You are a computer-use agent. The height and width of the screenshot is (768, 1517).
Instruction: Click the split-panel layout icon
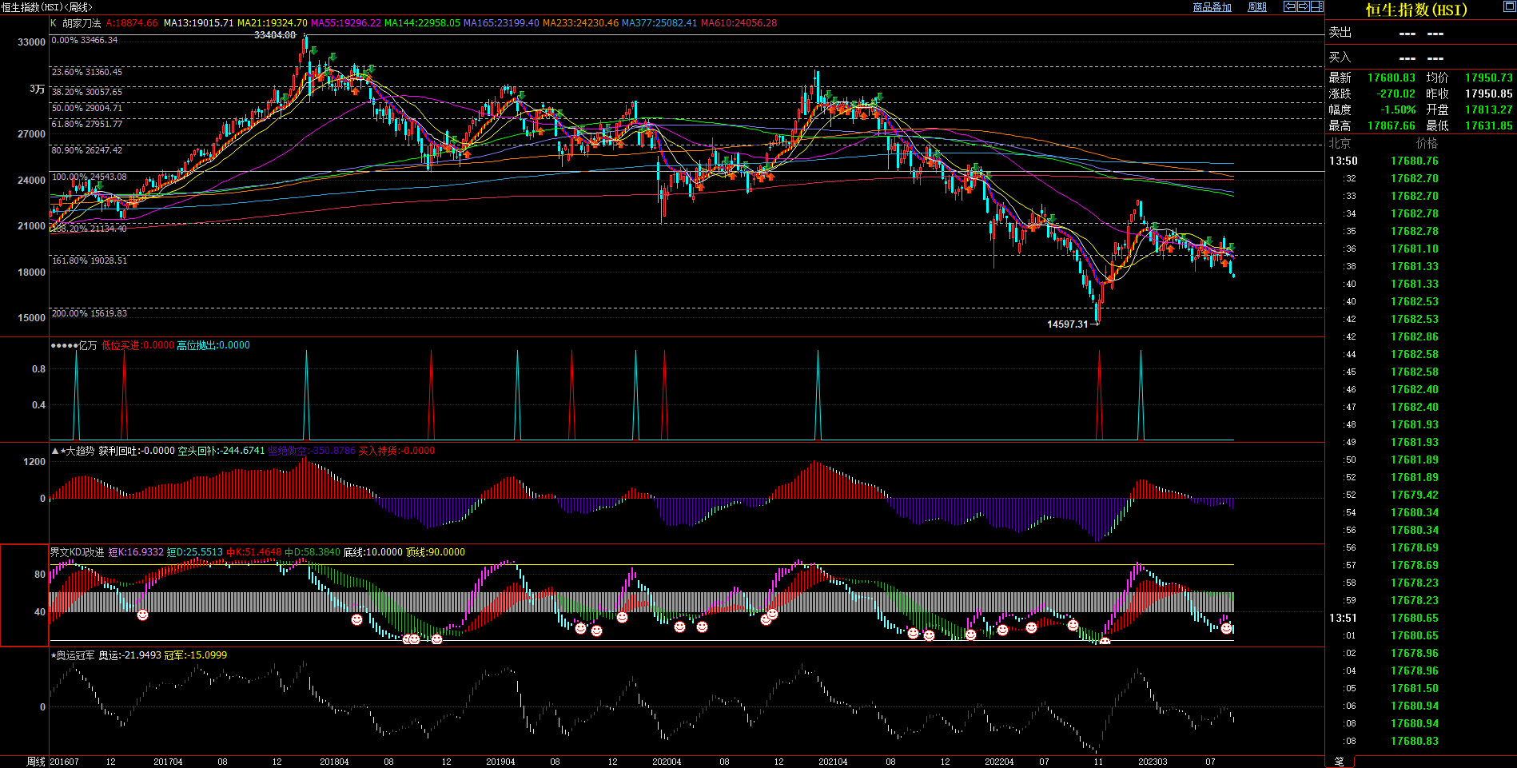[1317, 6]
